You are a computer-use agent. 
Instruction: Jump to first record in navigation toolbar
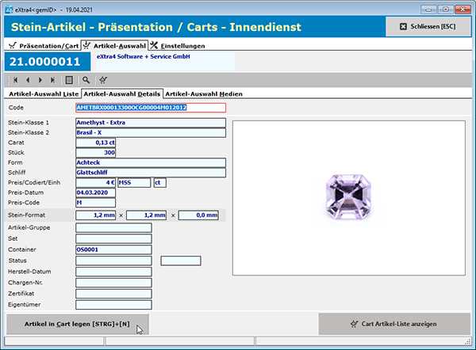tap(16, 80)
